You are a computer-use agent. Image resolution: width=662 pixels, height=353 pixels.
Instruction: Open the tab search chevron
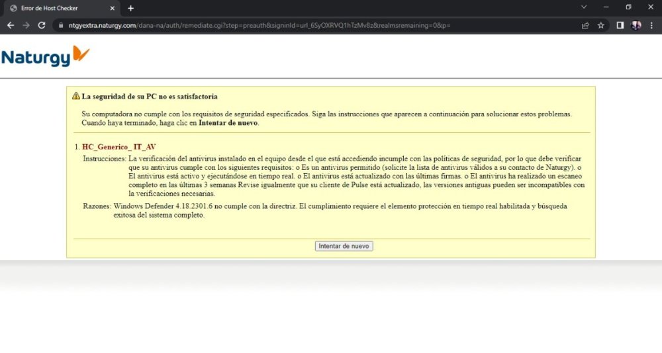(x=584, y=7)
